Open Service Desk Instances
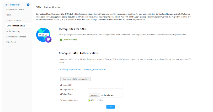Screen dimensions: 213x112 [16, 37]
